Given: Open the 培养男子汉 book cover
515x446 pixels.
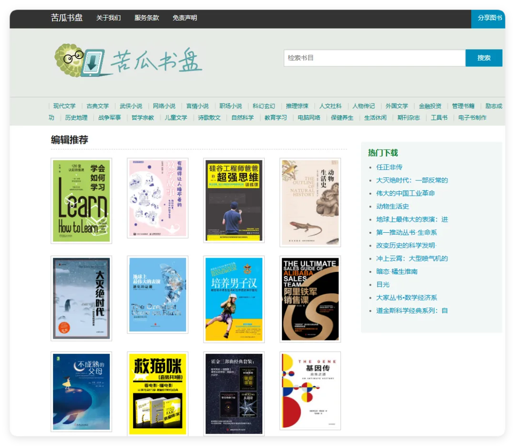Looking at the screenshot, I should [234, 300].
